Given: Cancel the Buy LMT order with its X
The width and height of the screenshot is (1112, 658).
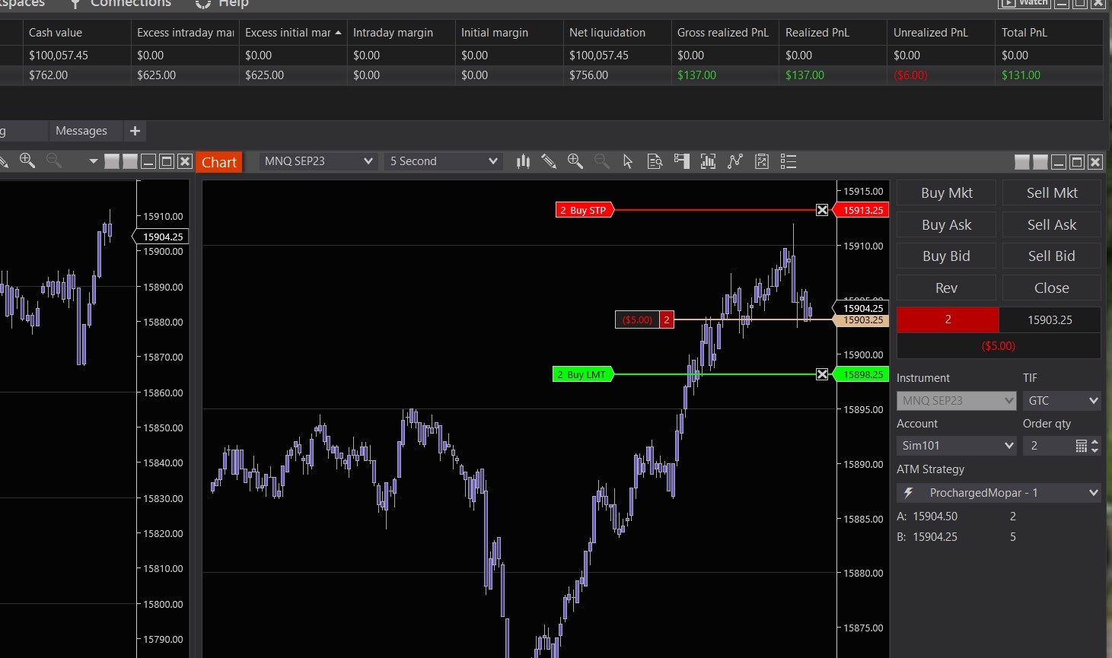Looking at the screenshot, I should 822,374.
